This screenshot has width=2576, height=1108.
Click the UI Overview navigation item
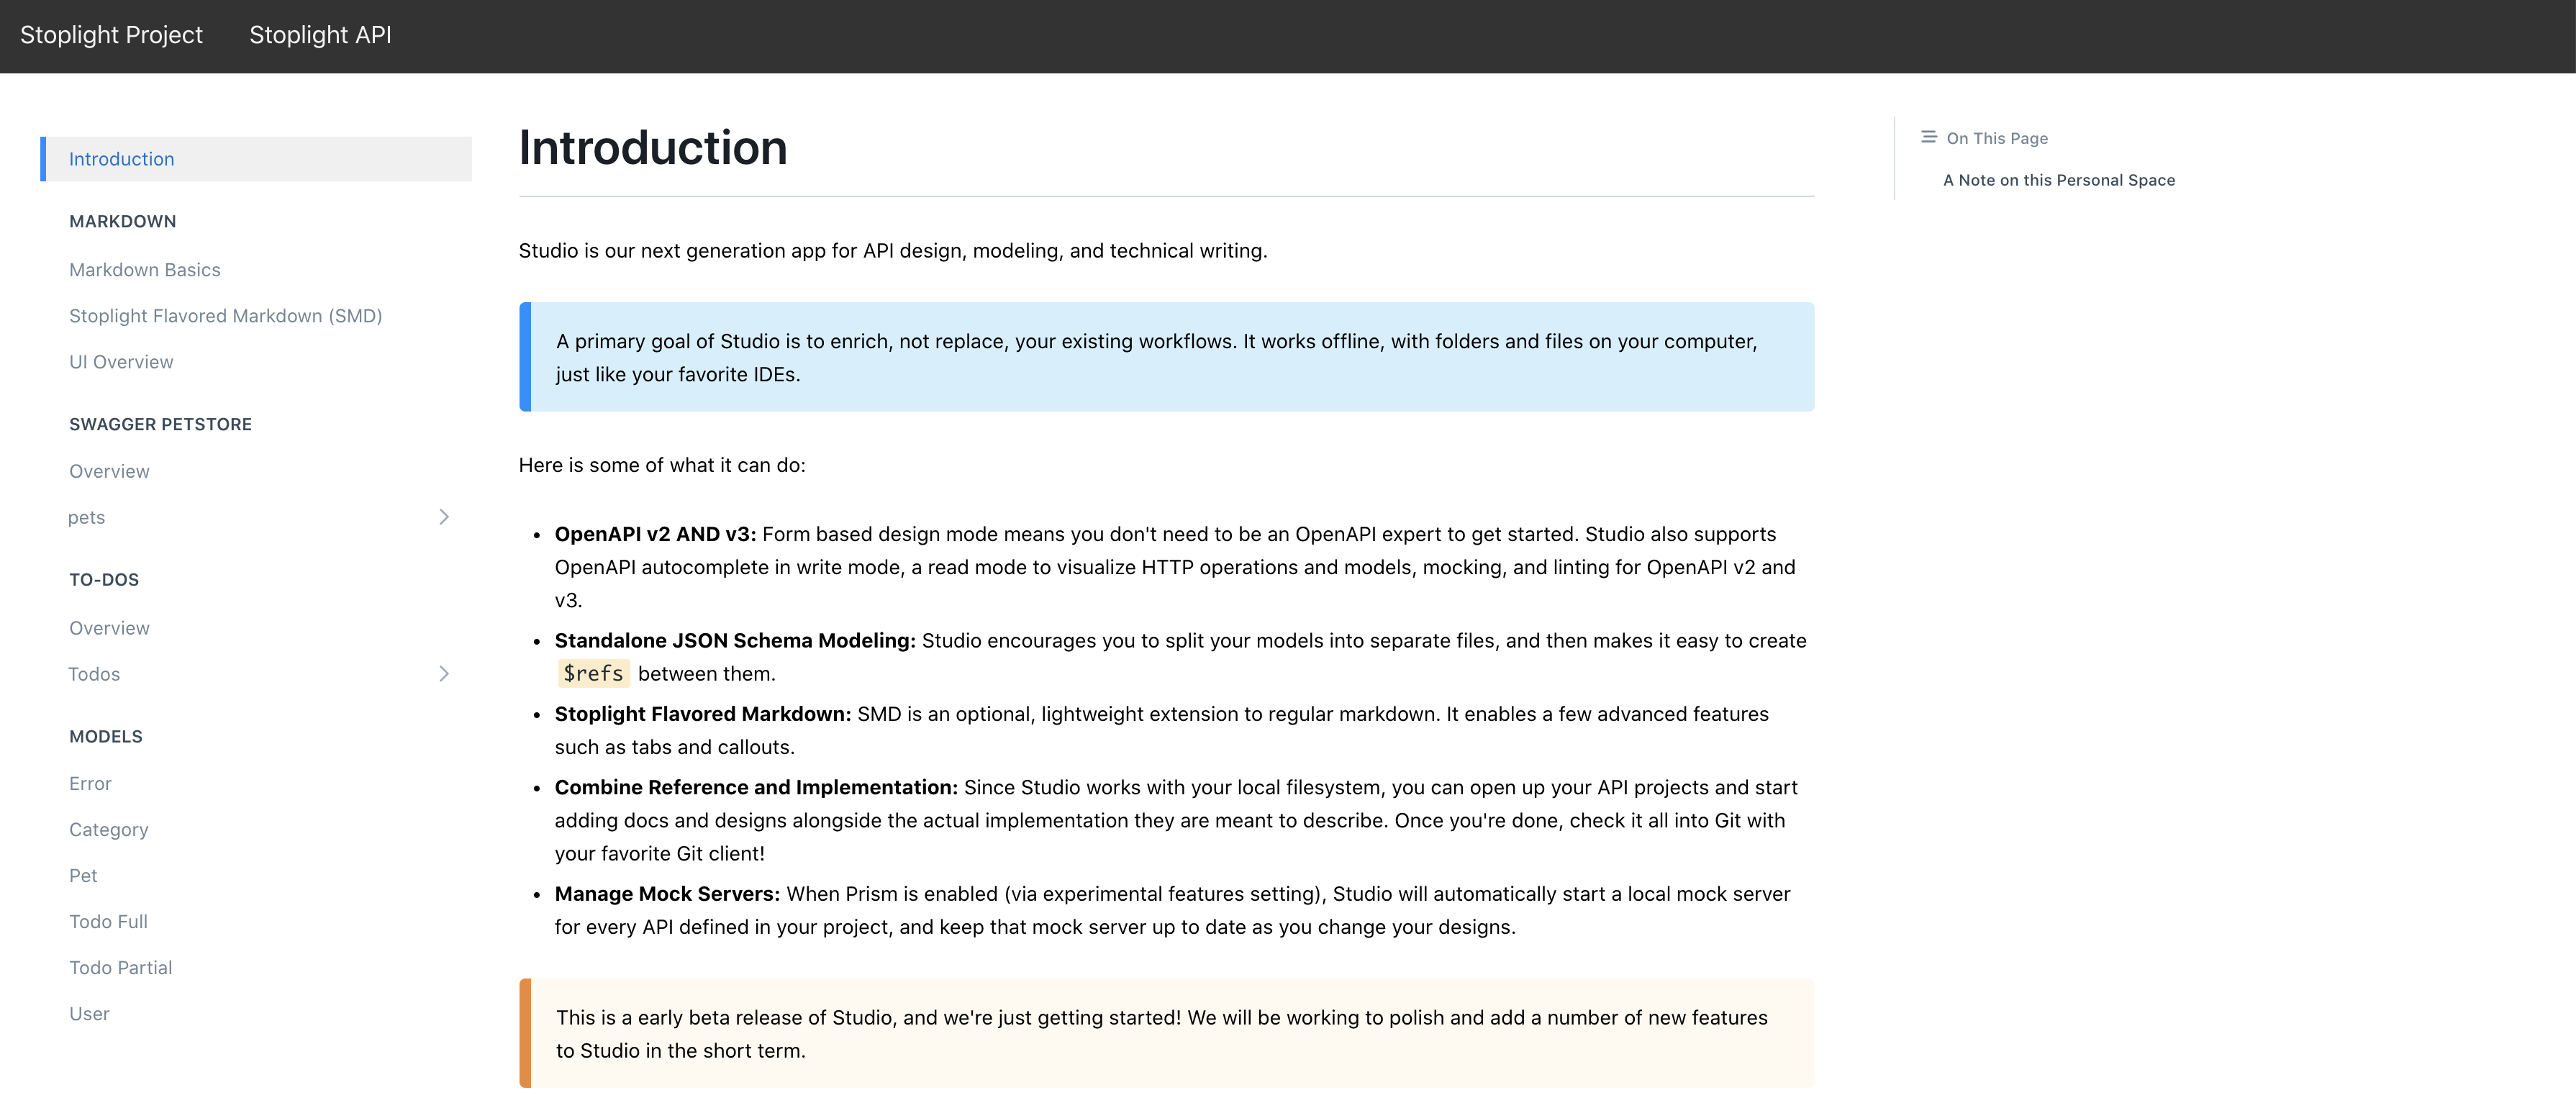(x=120, y=361)
